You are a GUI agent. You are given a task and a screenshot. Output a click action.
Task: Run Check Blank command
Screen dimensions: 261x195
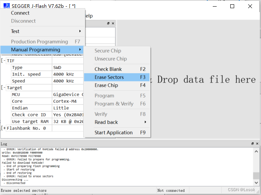click(x=117, y=69)
